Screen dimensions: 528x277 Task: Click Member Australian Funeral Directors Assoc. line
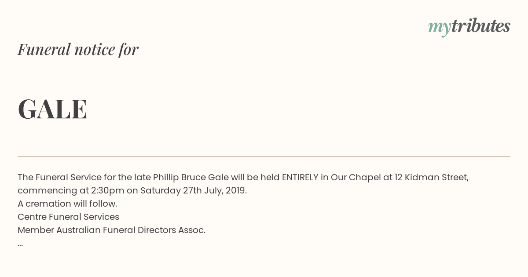coord(111,230)
